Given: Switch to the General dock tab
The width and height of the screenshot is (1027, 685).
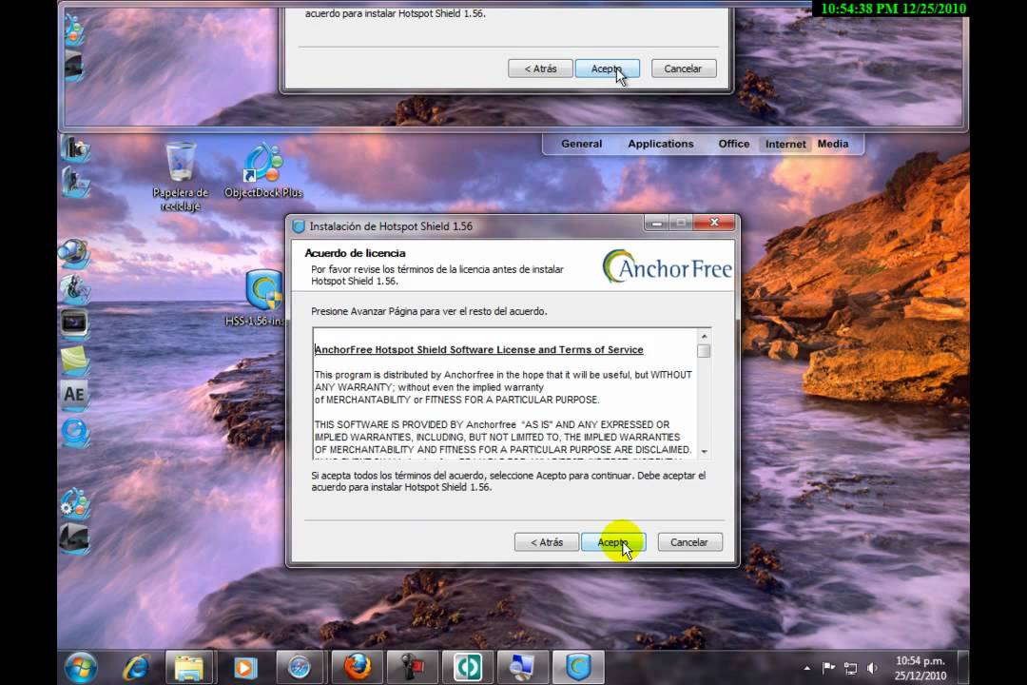Looking at the screenshot, I should coord(581,144).
